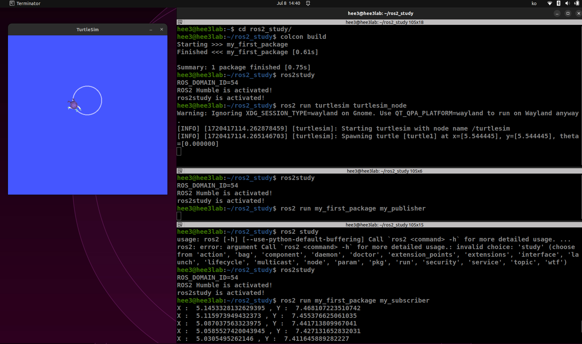Open the Wi-Fi network indicator

tap(549, 3)
